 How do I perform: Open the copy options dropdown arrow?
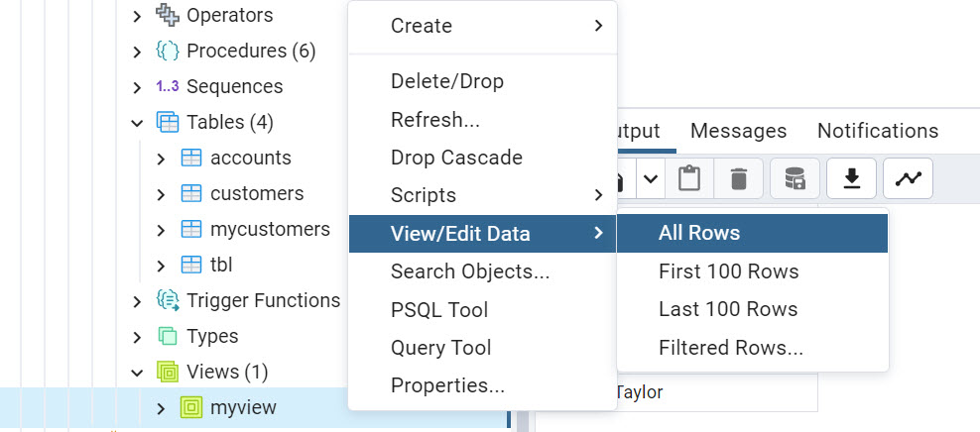pyautogui.click(x=650, y=178)
